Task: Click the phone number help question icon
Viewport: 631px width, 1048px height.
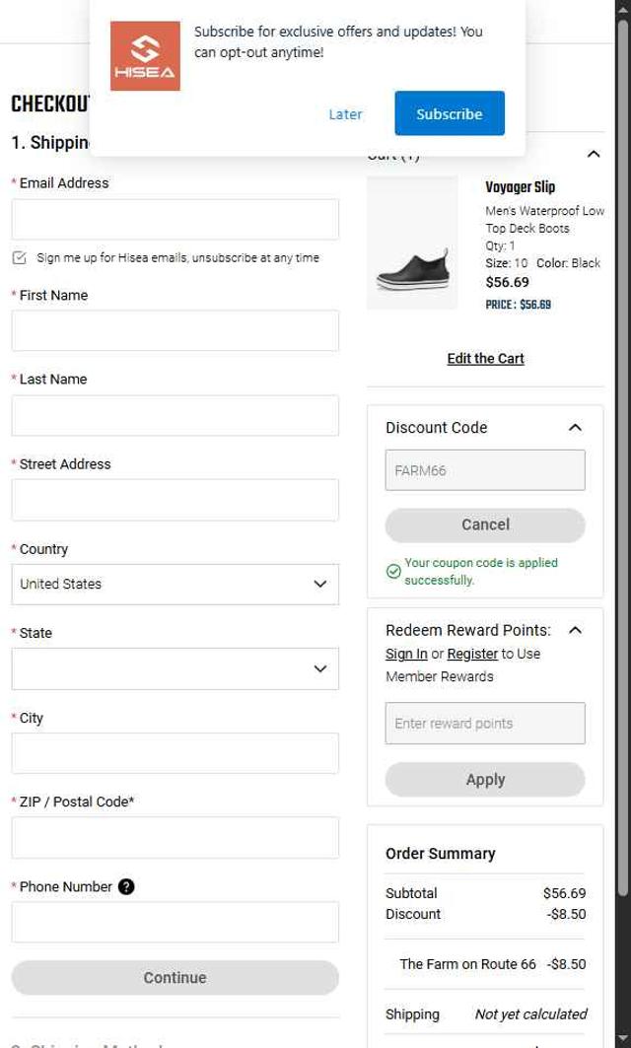Action: 126,886
